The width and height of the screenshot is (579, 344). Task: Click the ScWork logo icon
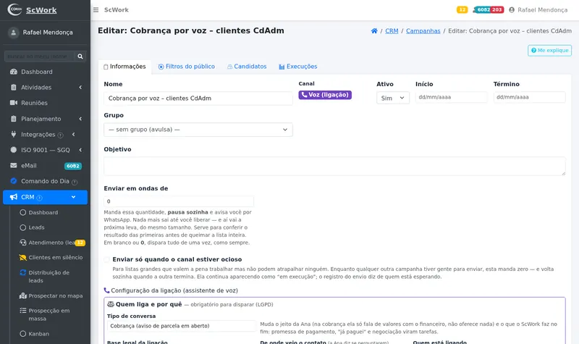(x=14, y=9)
